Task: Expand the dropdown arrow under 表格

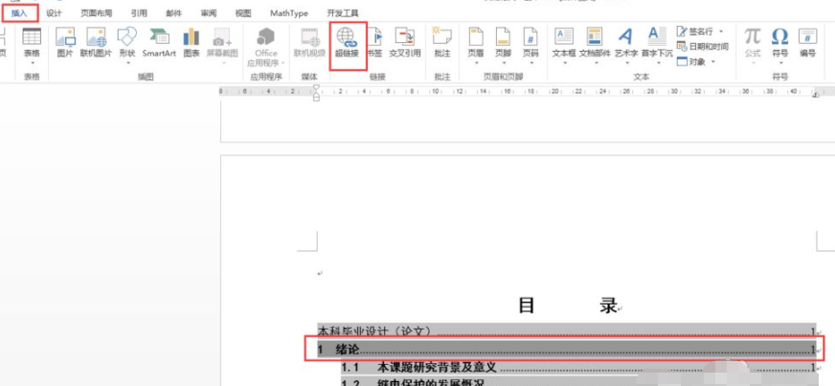Action: pos(32,63)
